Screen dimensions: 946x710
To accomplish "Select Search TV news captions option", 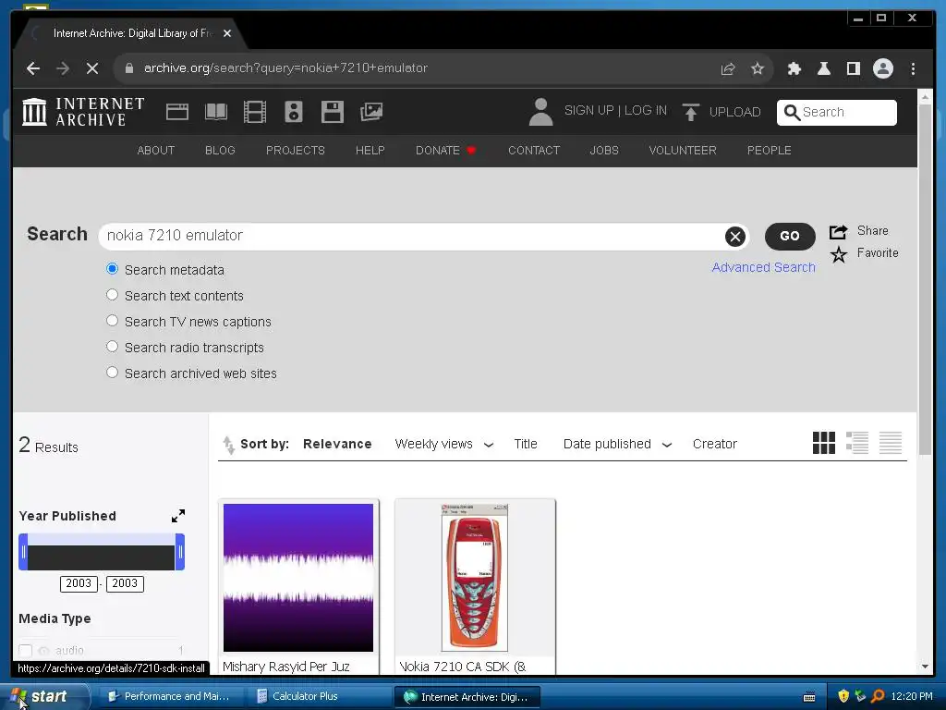I will click(x=112, y=321).
